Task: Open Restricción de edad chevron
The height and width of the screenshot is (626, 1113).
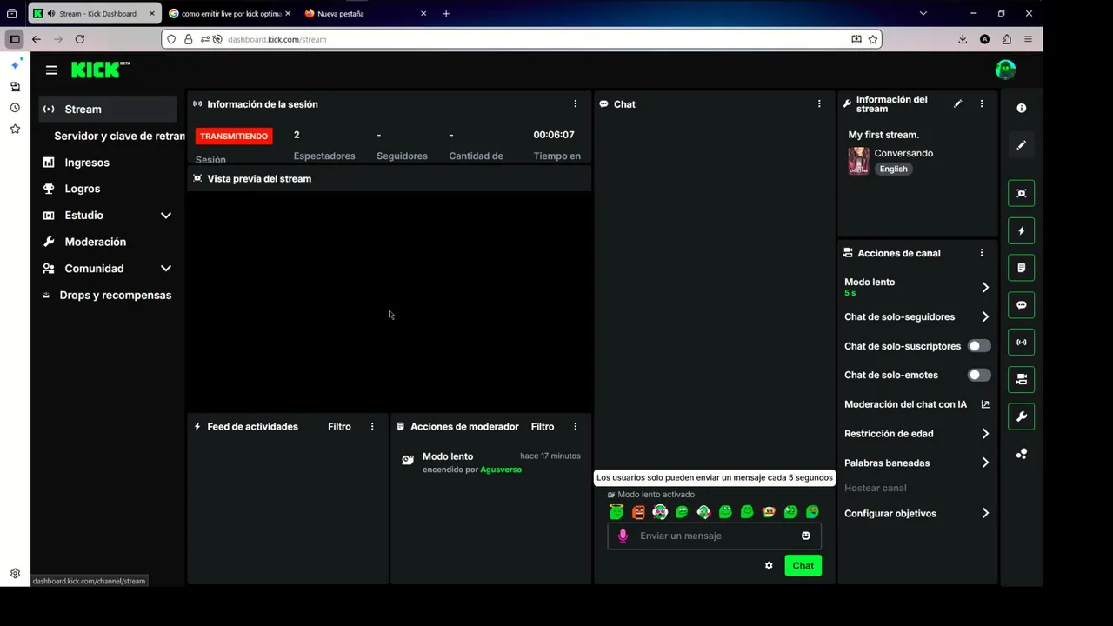Action: pyautogui.click(x=985, y=434)
